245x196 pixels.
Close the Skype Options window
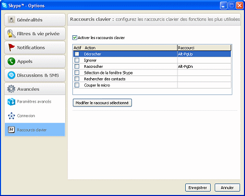point(240,5)
